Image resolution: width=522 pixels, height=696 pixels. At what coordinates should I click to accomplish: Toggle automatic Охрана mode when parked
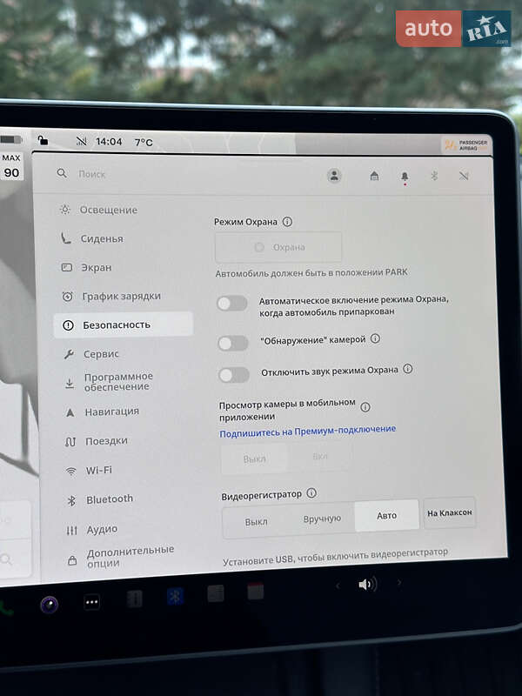232,304
